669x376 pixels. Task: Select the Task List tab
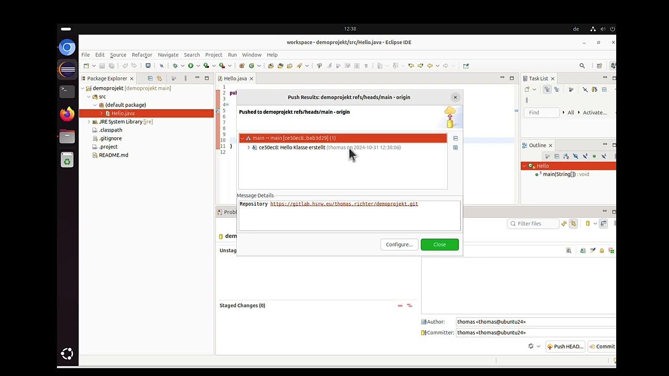(x=538, y=78)
